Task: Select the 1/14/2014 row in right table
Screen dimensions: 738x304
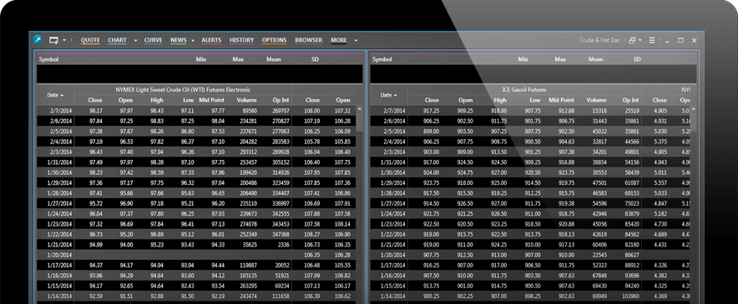Action: click(530, 296)
